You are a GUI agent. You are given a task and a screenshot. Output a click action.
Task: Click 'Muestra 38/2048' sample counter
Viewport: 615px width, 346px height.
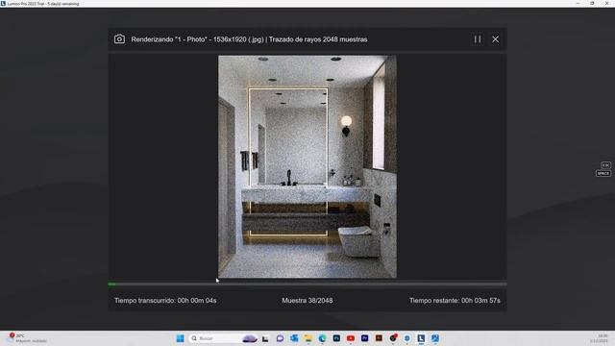307,301
